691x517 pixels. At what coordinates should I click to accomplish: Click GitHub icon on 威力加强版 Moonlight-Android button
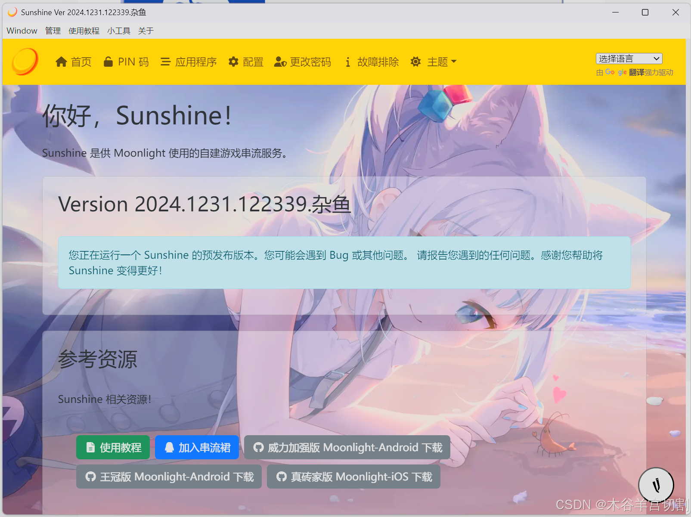tap(258, 448)
